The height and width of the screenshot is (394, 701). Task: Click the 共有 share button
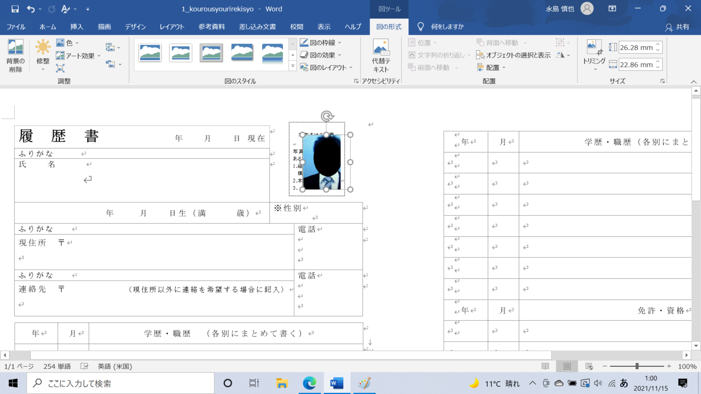click(677, 27)
